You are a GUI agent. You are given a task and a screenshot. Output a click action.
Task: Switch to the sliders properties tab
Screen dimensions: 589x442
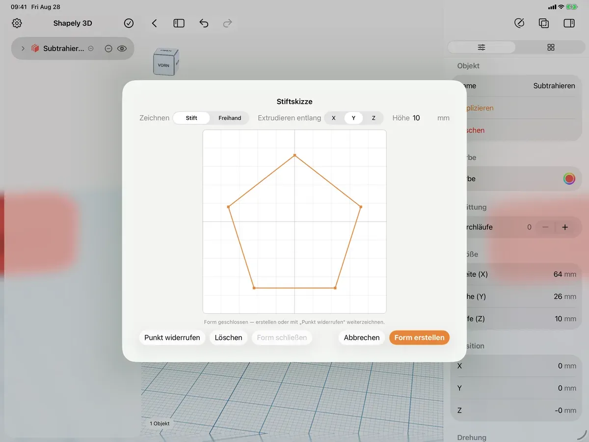482,47
